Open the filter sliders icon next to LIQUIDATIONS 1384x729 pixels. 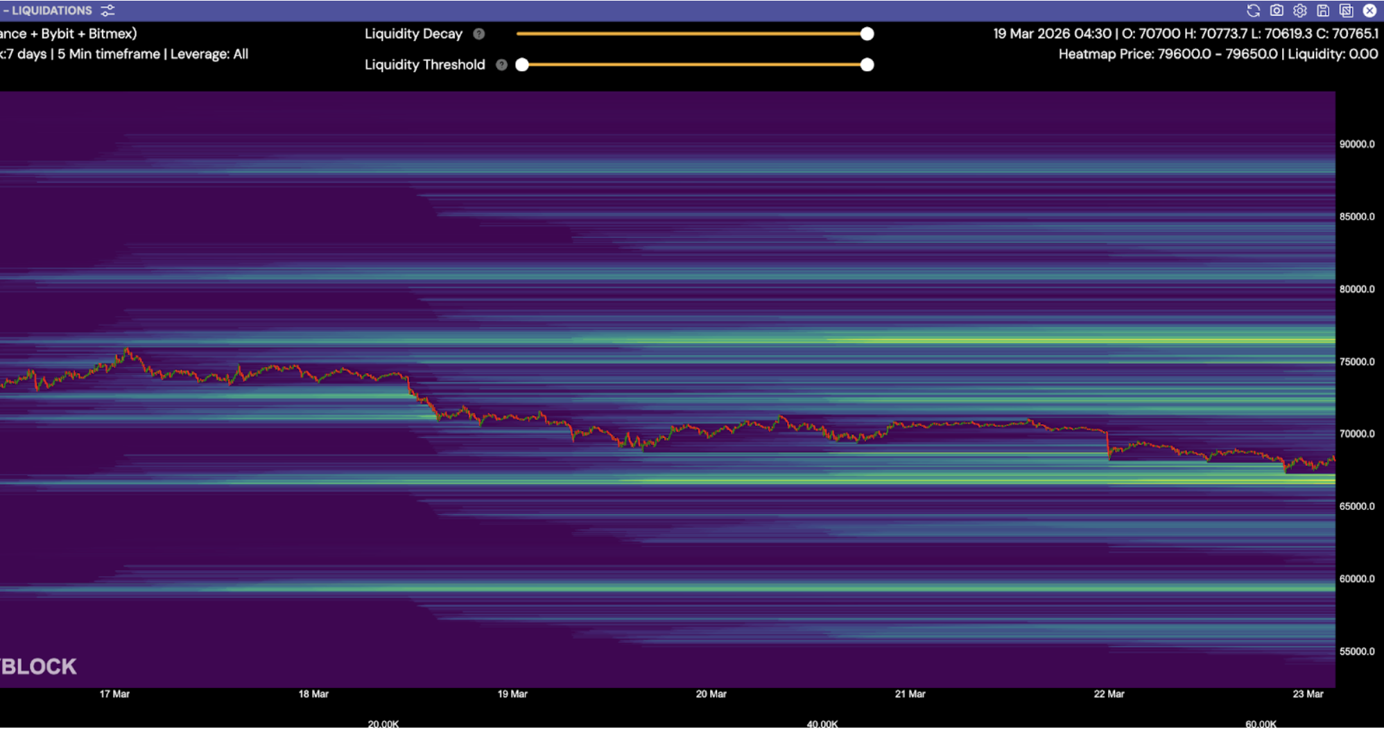[107, 10]
